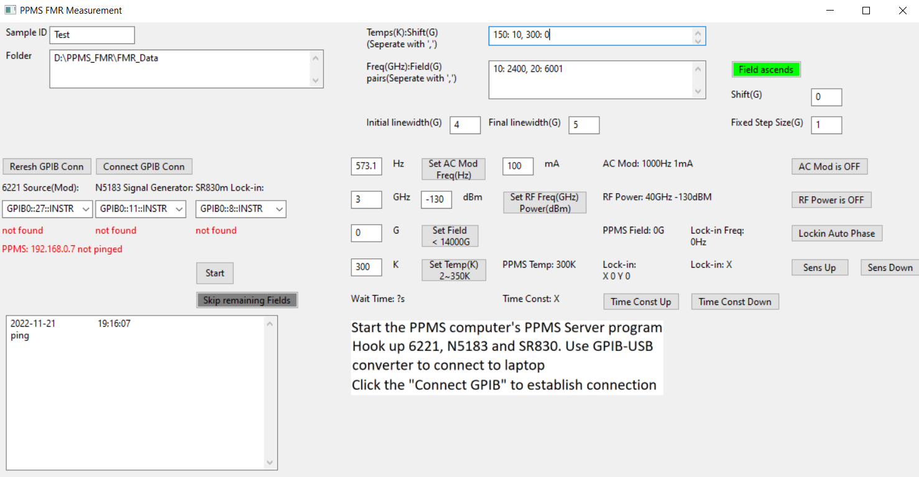
Task: Toggle the Field ascends setting
Action: (x=766, y=70)
